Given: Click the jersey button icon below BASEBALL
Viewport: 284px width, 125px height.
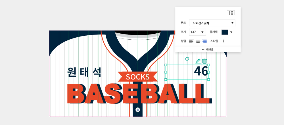Looking at the screenshot, I should point(138,109).
